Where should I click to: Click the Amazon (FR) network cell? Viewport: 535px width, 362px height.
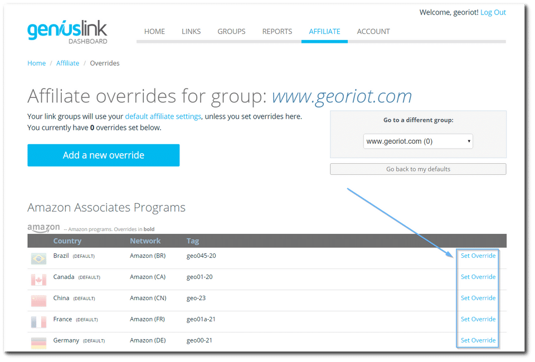(x=147, y=319)
